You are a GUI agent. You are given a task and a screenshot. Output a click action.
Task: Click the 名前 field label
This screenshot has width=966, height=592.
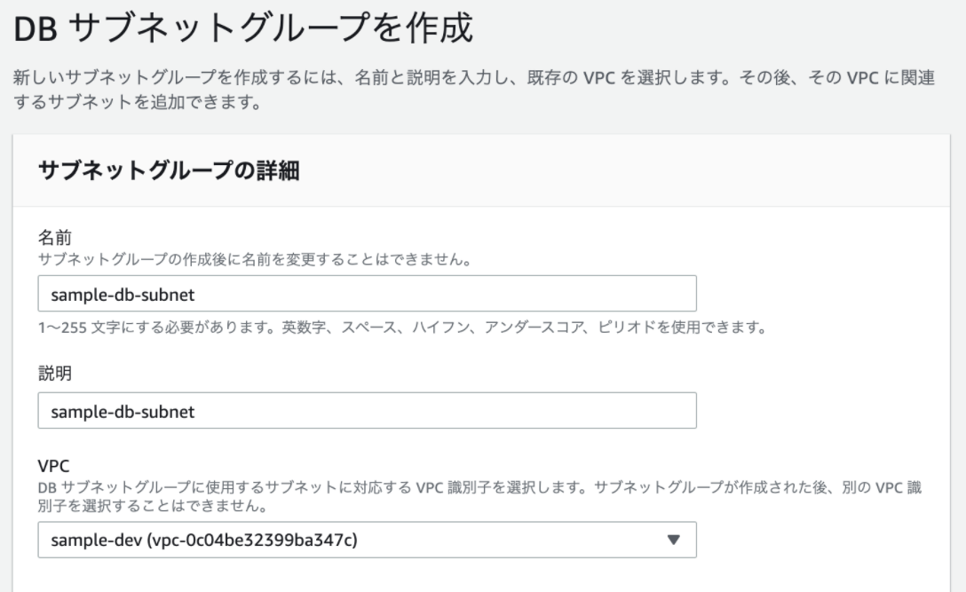tap(51, 239)
